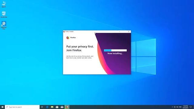This screenshot has height=109, width=194.
Task: Select the Recycle Bin desktop icon
Action: pos(4,14)
